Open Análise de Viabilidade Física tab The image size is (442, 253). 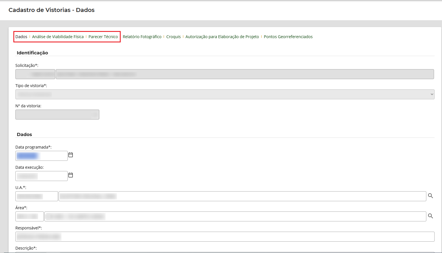(x=58, y=37)
